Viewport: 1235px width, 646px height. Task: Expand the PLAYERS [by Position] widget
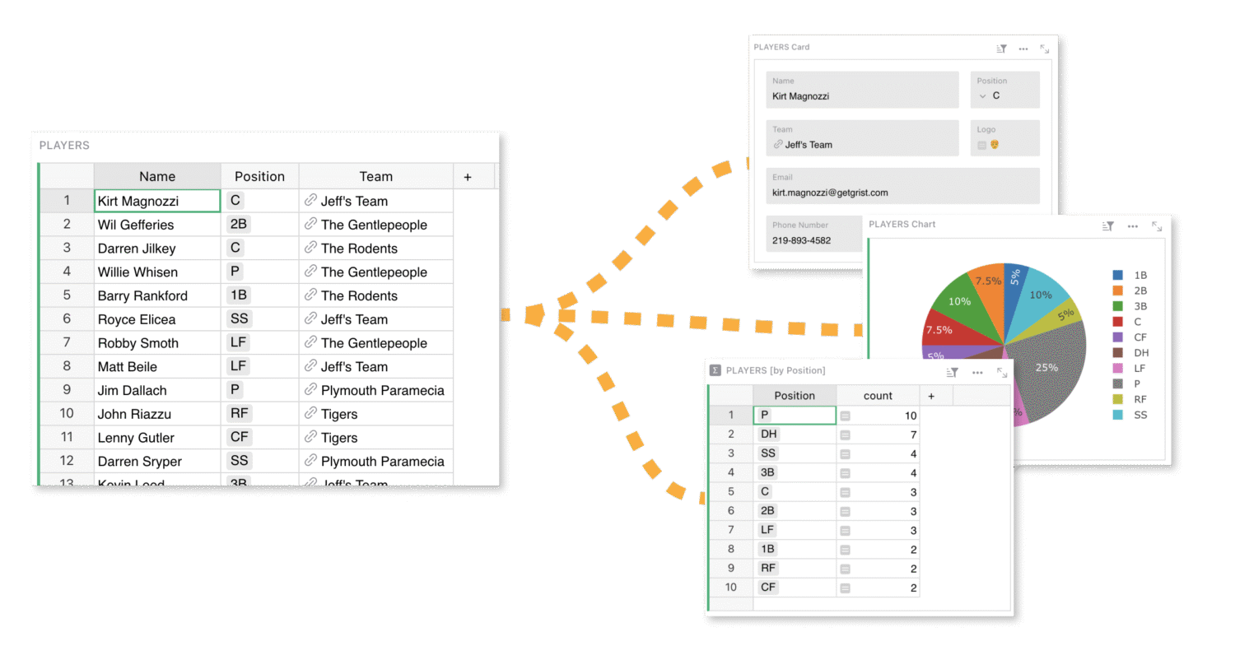[1002, 372]
